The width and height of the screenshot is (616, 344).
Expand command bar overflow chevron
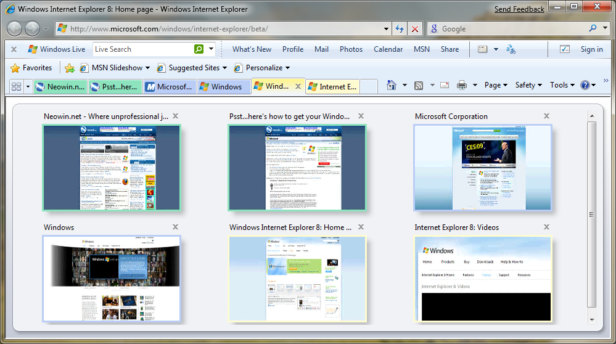(606, 81)
